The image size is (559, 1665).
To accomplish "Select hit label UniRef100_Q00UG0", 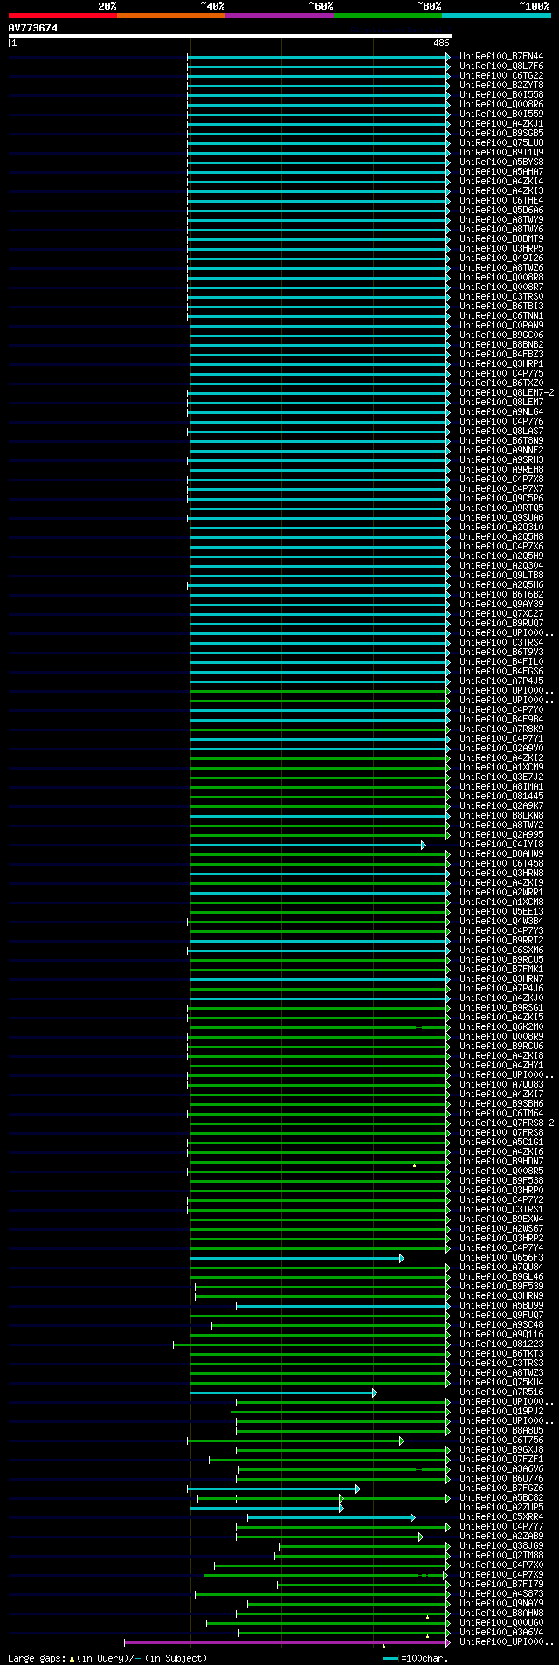I will click(x=501, y=1622).
